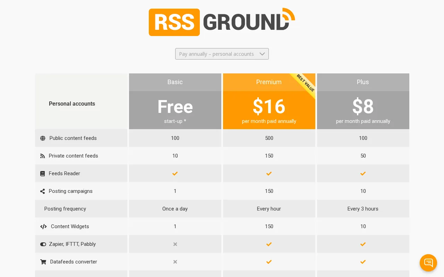This screenshot has width=444, height=277.
Task: Click Plus's 50 private content feeds value
Action: coord(363,156)
